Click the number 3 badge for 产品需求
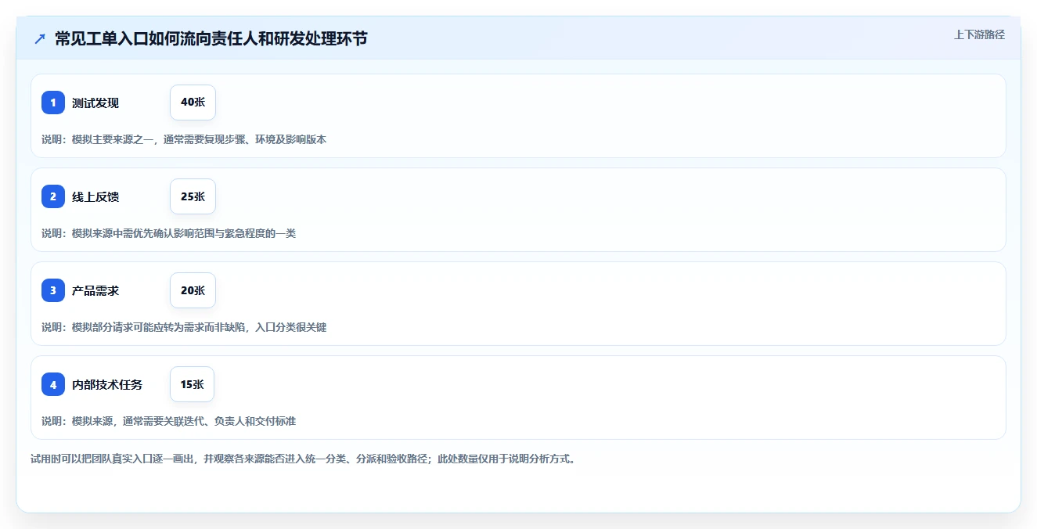The height and width of the screenshot is (529, 1037). (x=53, y=290)
